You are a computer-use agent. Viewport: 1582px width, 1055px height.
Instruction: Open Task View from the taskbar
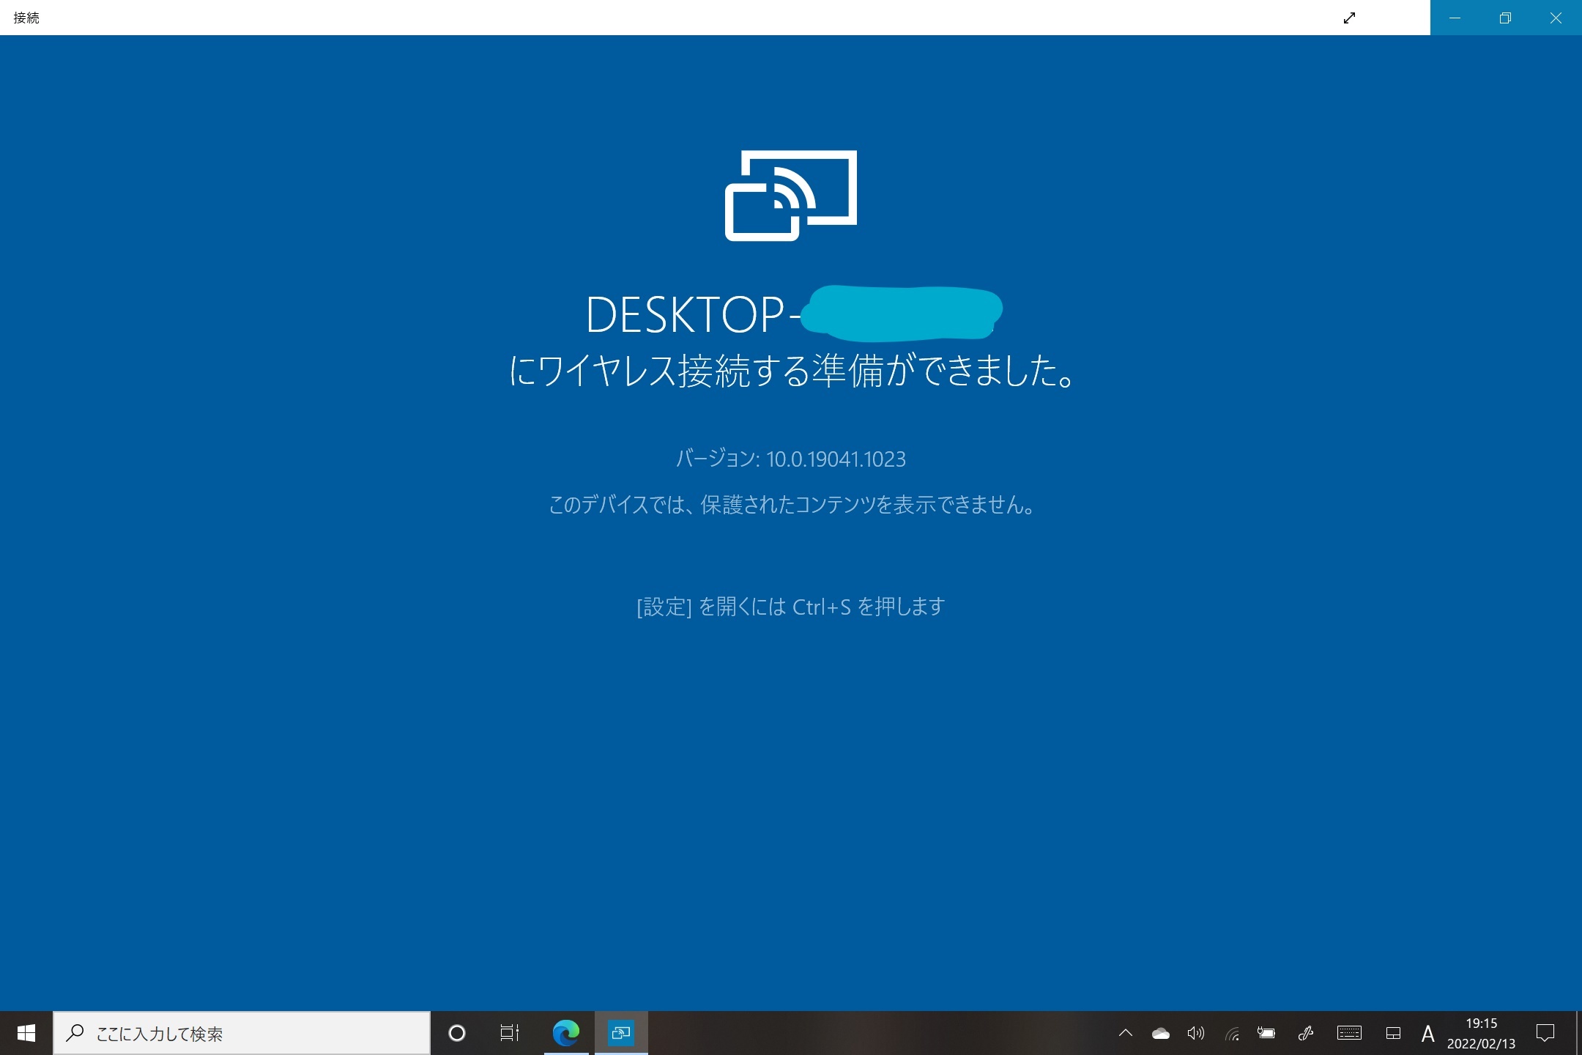point(510,1033)
